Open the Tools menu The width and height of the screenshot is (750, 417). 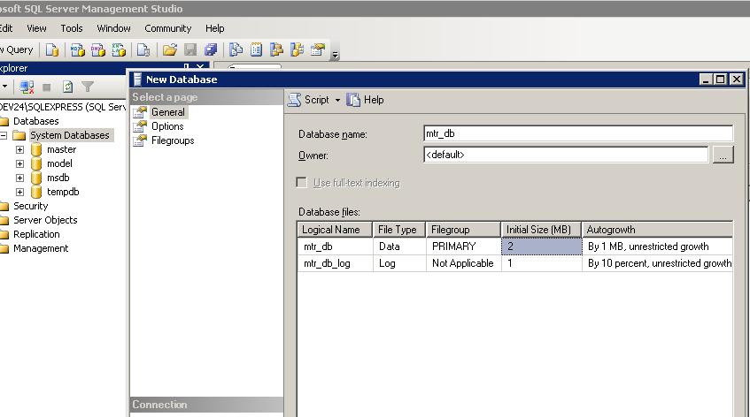71,28
